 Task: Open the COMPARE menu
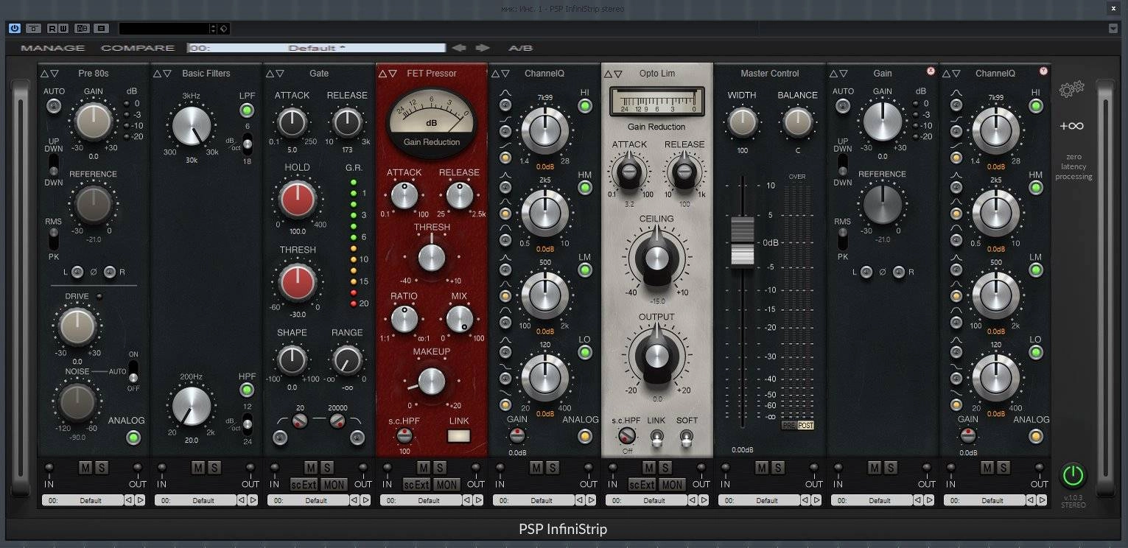[x=138, y=48]
